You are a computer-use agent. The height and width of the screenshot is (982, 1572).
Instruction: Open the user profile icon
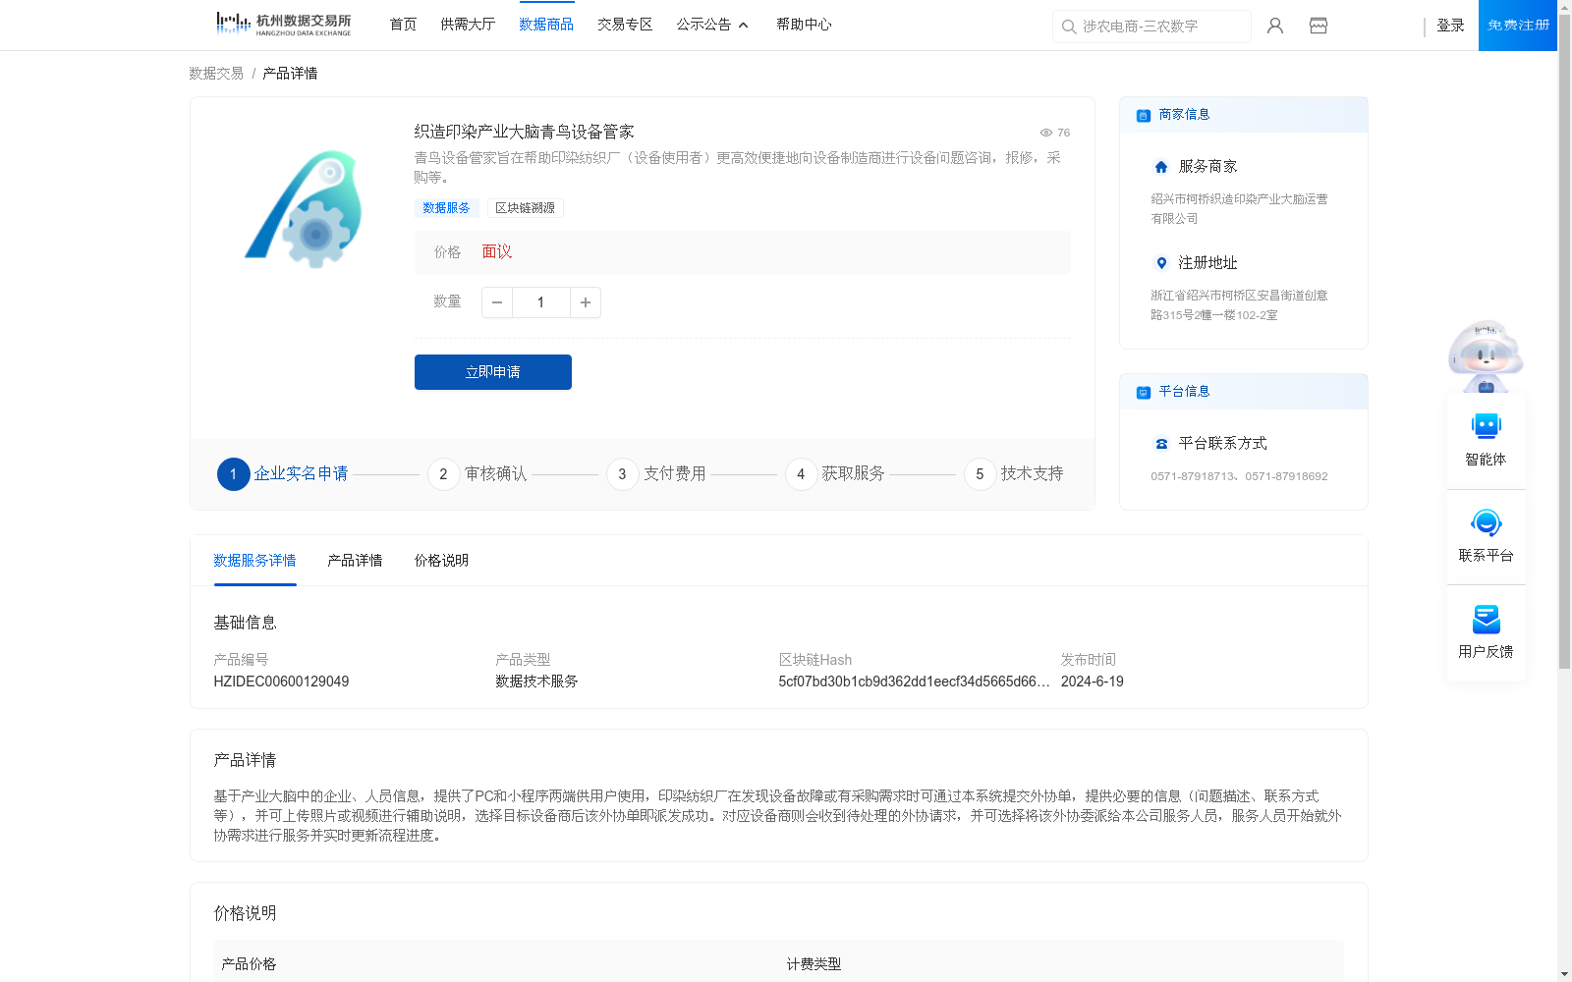1275,26
